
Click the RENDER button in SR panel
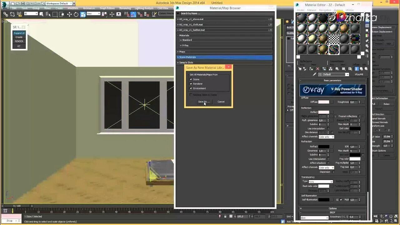point(19,41)
